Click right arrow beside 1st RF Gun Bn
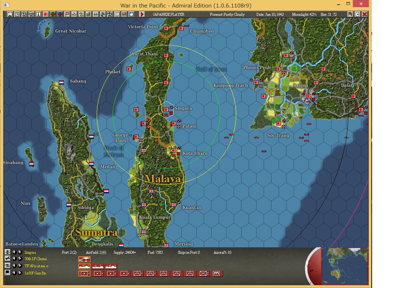411x288 pixels. tap(20, 273)
